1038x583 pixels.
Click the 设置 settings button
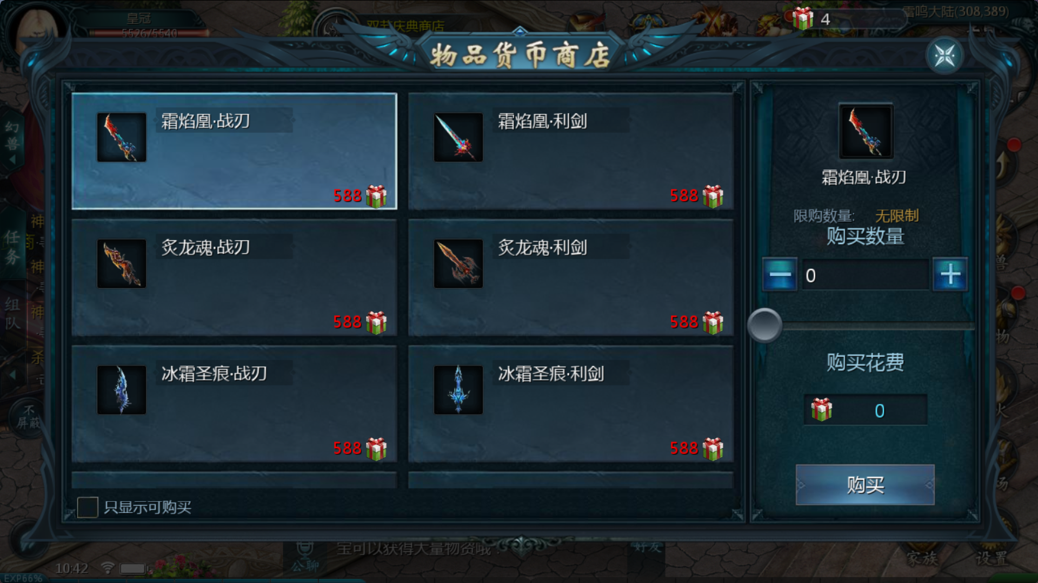pyautogui.click(x=991, y=558)
